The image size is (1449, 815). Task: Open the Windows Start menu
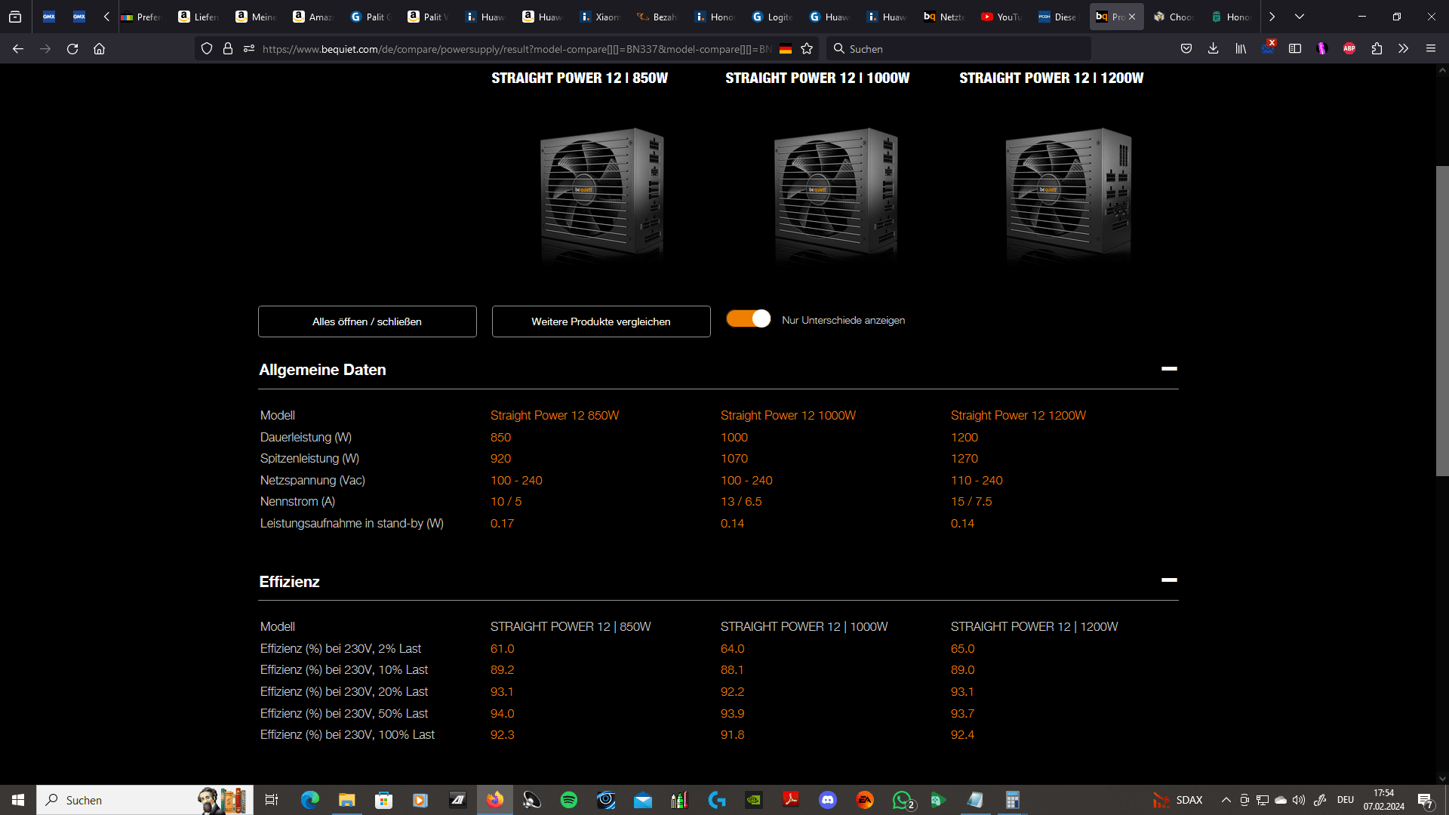(x=18, y=800)
